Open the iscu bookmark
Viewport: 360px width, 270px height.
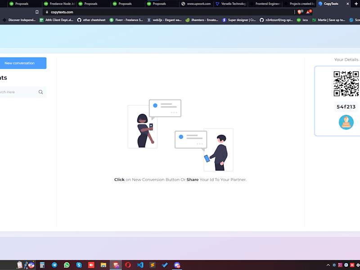[302, 20]
